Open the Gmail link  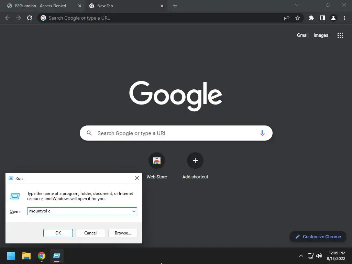[x=302, y=35]
